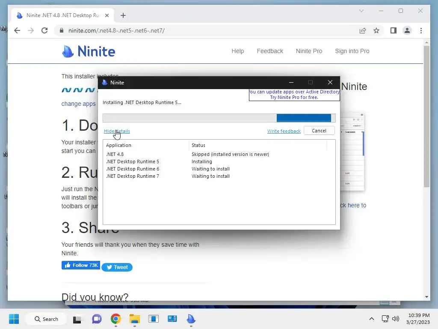The width and height of the screenshot is (438, 329).
Task: Click the Facebook Follow 73K button
Action: coord(81,265)
